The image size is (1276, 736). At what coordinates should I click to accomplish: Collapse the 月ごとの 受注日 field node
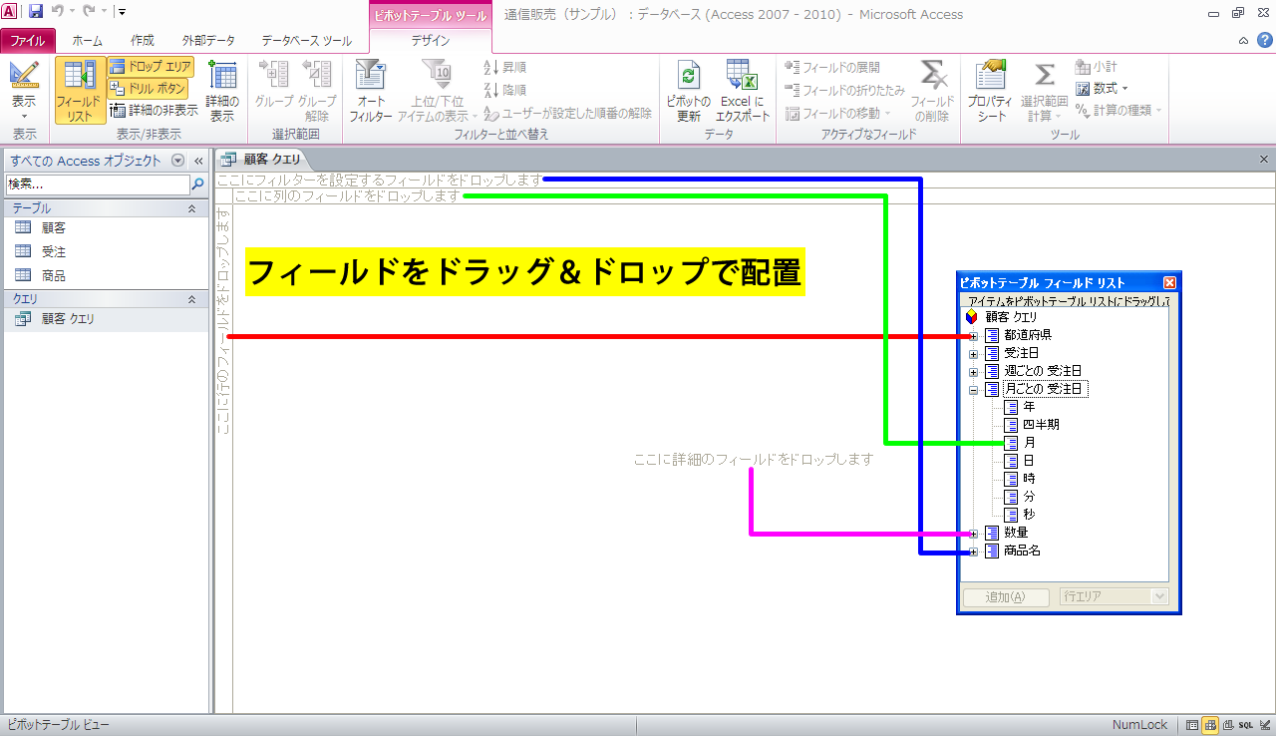[x=973, y=390]
